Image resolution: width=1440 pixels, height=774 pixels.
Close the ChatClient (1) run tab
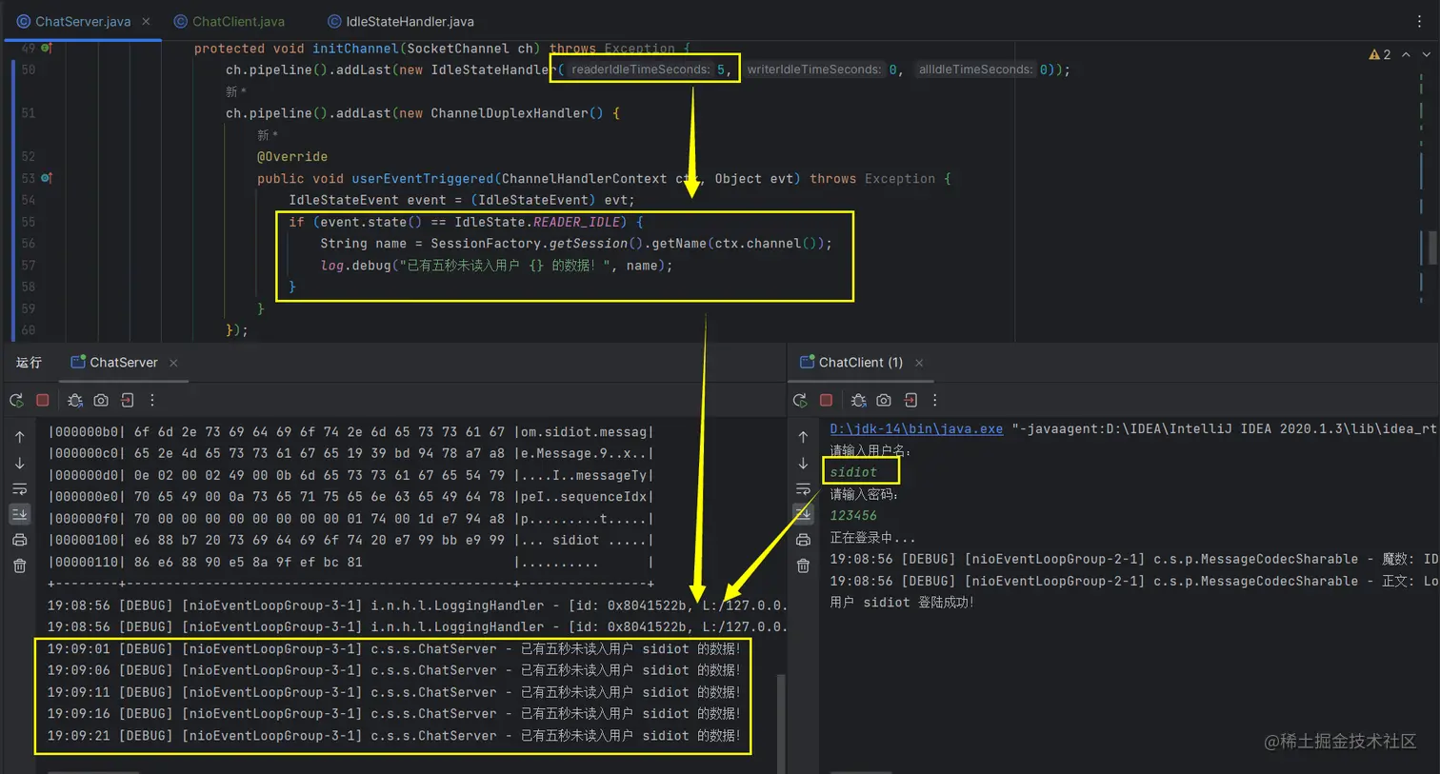point(919,363)
